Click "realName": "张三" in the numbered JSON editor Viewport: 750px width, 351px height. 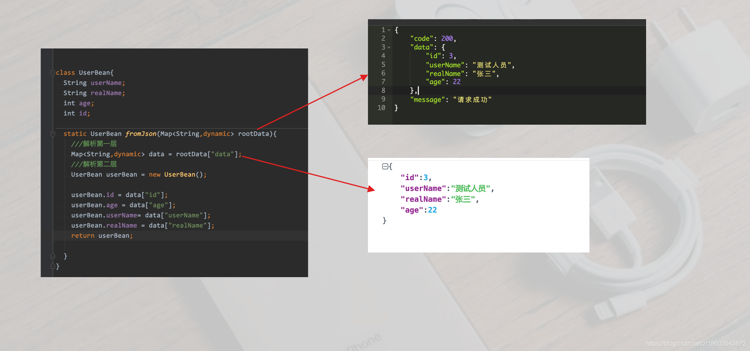[x=462, y=73]
